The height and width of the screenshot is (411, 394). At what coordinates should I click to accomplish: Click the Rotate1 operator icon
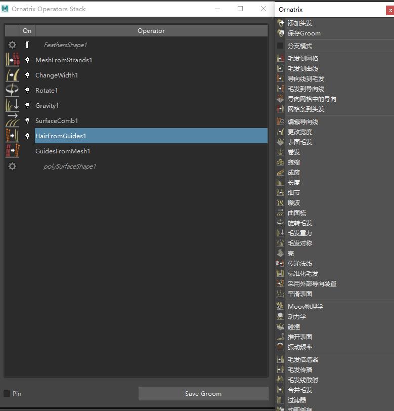click(x=12, y=91)
